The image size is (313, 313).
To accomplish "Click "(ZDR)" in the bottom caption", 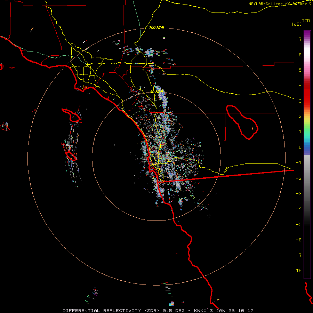I will pos(152,311).
